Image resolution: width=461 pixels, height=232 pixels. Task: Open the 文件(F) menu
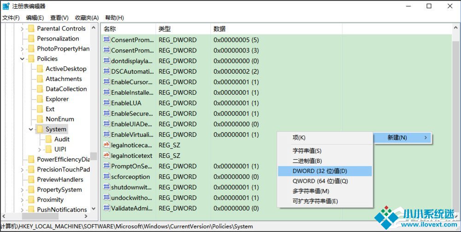click(x=11, y=17)
